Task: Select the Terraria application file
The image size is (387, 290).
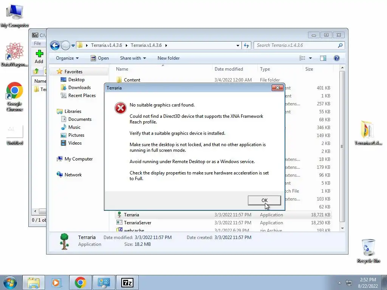Action: click(x=223, y=215)
